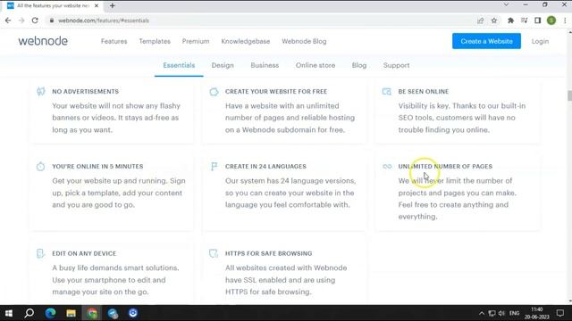
Task: Click the No Advertisements feature icon
Action: pyautogui.click(x=41, y=91)
